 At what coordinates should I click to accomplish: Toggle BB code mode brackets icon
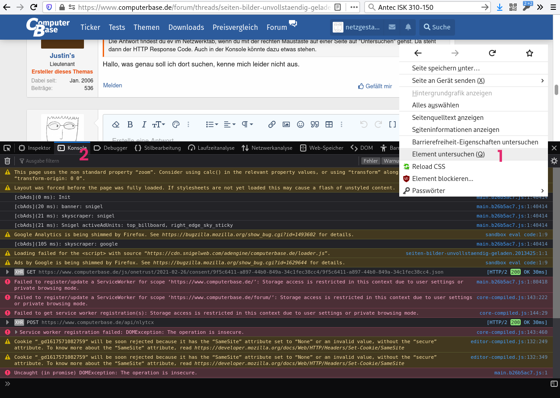click(x=393, y=124)
